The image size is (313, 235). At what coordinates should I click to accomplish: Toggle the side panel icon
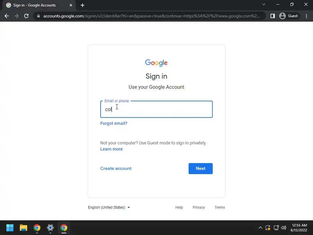click(x=272, y=16)
